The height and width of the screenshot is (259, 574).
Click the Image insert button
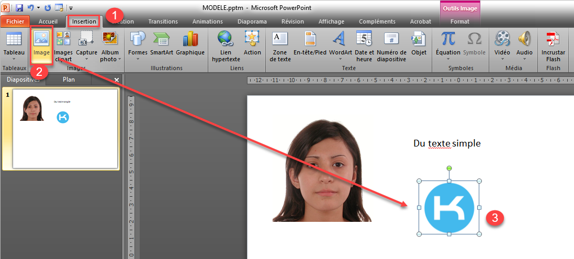point(41,46)
